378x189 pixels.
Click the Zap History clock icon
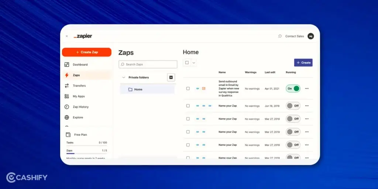click(x=67, y=107)
